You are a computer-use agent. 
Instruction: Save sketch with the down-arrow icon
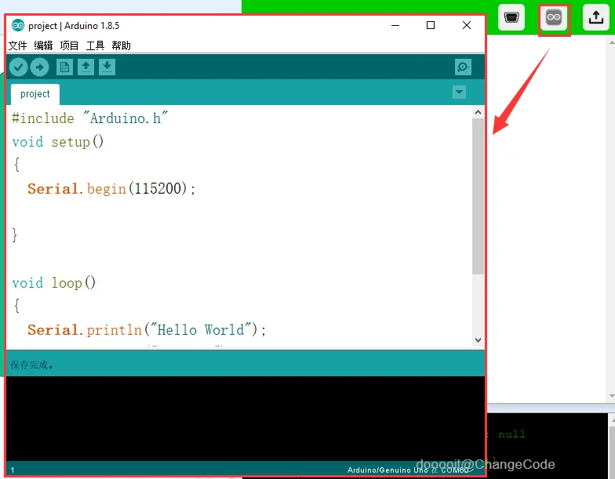[107, 67]
